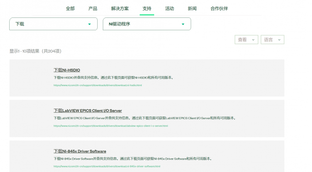Expand the 语言 dropdown
The width and height of the screenshot is (312, 172).
point(273,39)
